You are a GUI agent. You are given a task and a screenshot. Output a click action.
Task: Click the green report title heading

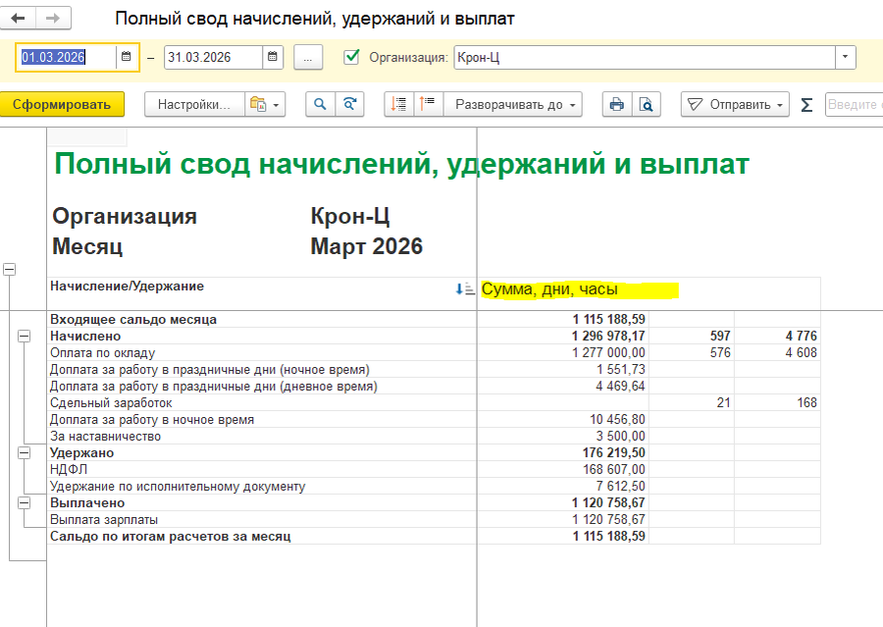coord(401,165)
